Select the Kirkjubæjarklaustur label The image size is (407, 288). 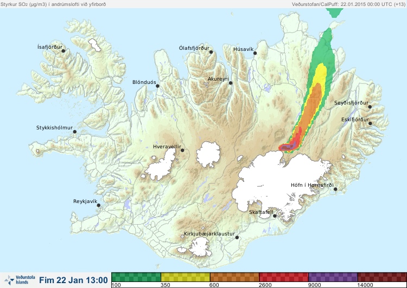click(209, 234)
